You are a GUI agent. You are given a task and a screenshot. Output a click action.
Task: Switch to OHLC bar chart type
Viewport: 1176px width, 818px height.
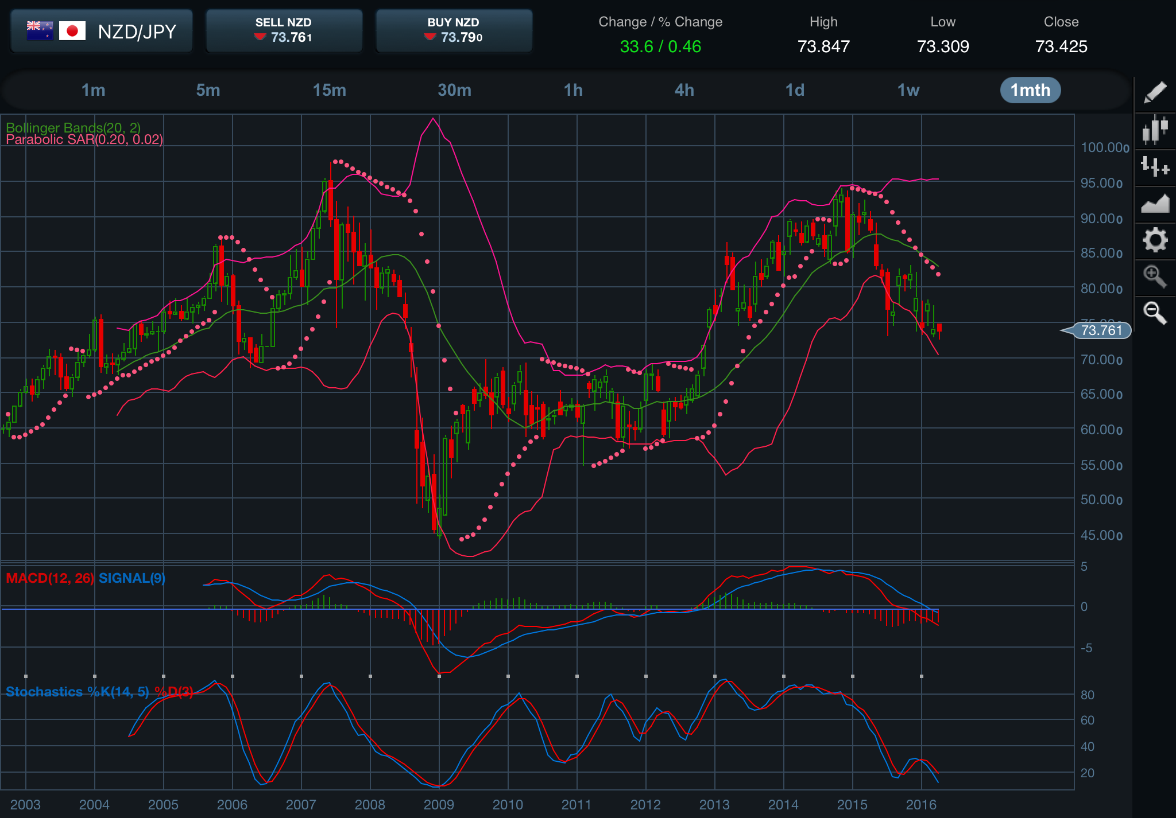[x=1155, y=166]
